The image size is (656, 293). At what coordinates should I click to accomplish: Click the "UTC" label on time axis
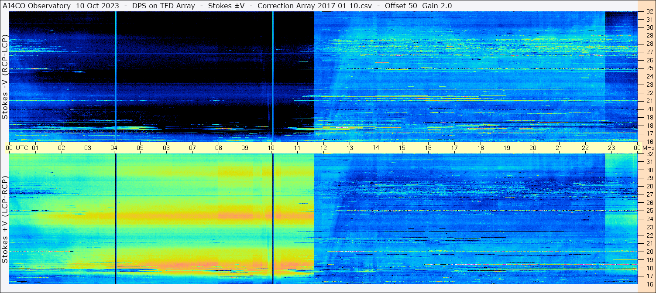click(22, 148)
